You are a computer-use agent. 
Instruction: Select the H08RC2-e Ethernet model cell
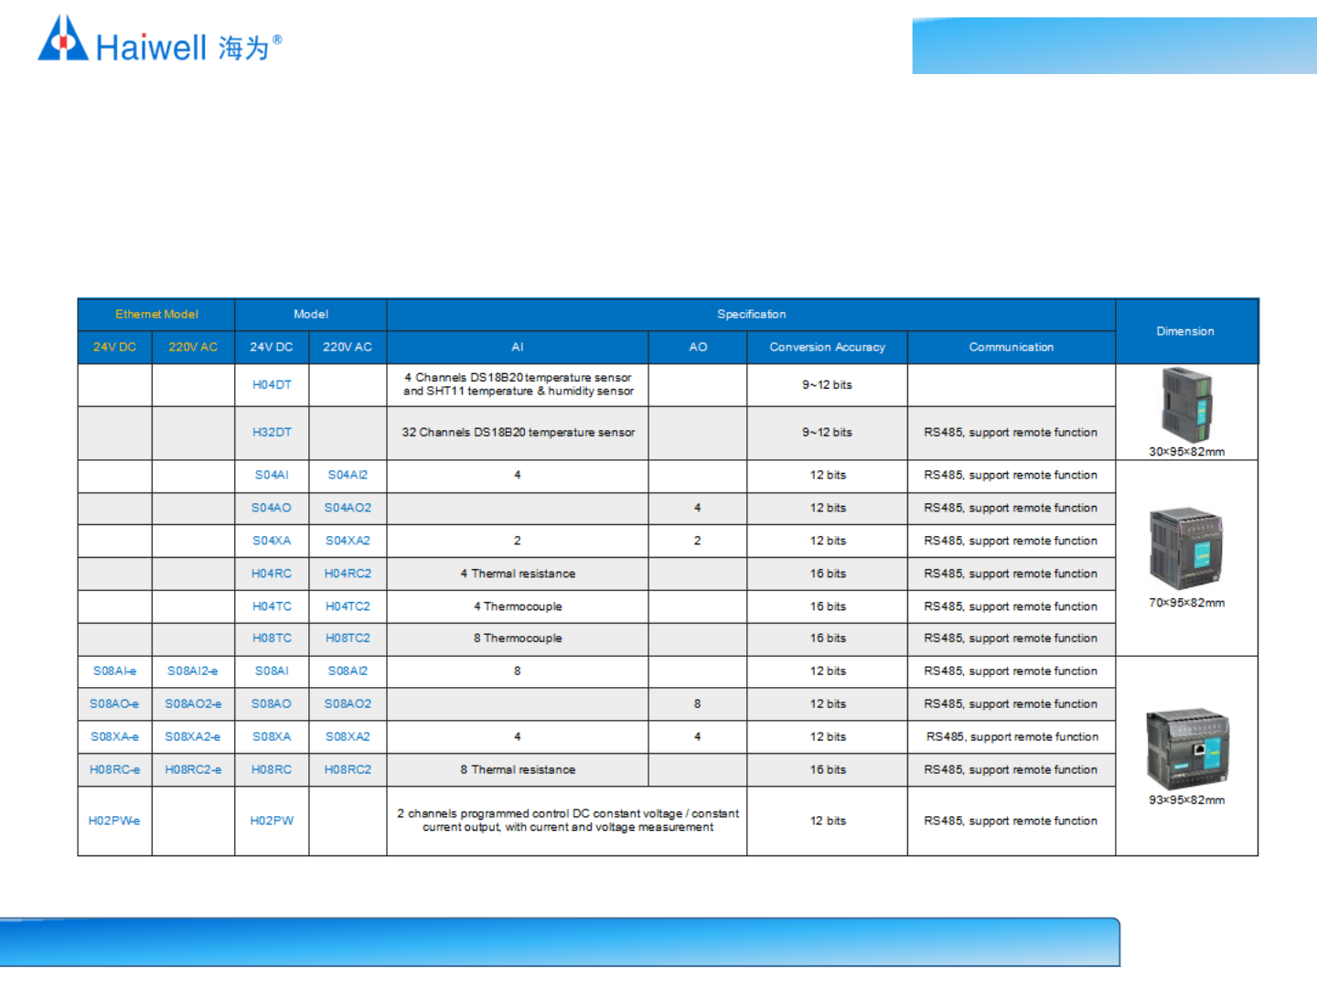193,770
